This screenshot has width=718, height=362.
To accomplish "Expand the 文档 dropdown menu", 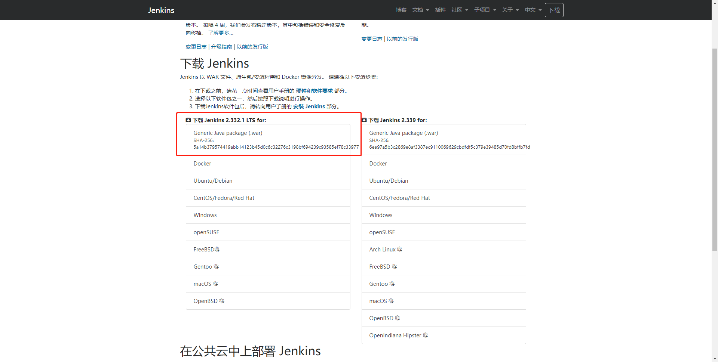I will [421, 10].
